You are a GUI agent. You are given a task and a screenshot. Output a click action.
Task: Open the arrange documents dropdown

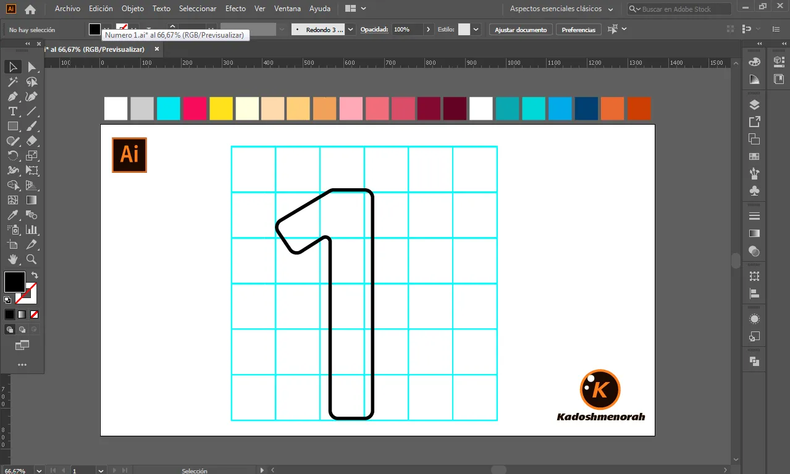click(355, 9)
